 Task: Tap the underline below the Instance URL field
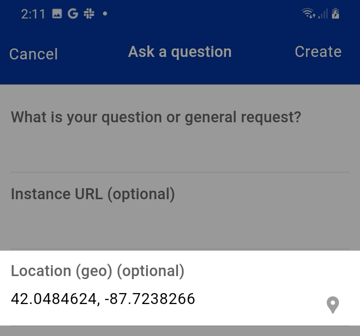[x=180, y=249]
